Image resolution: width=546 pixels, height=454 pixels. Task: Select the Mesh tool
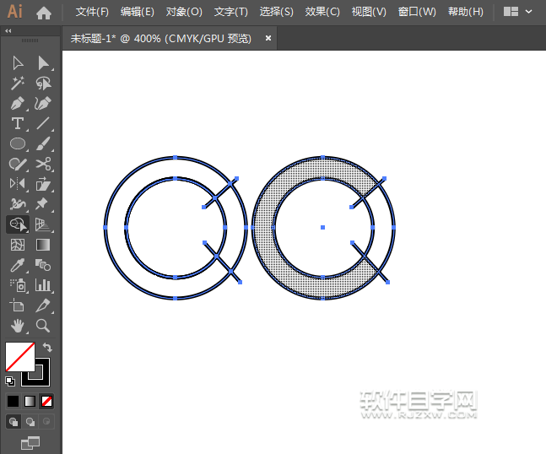coord(18,245)
